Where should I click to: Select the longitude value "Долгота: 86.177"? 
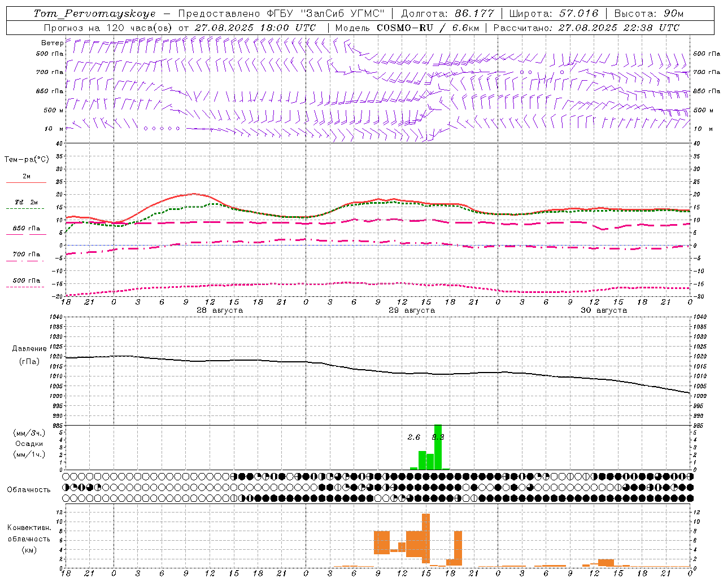[447, 14]
